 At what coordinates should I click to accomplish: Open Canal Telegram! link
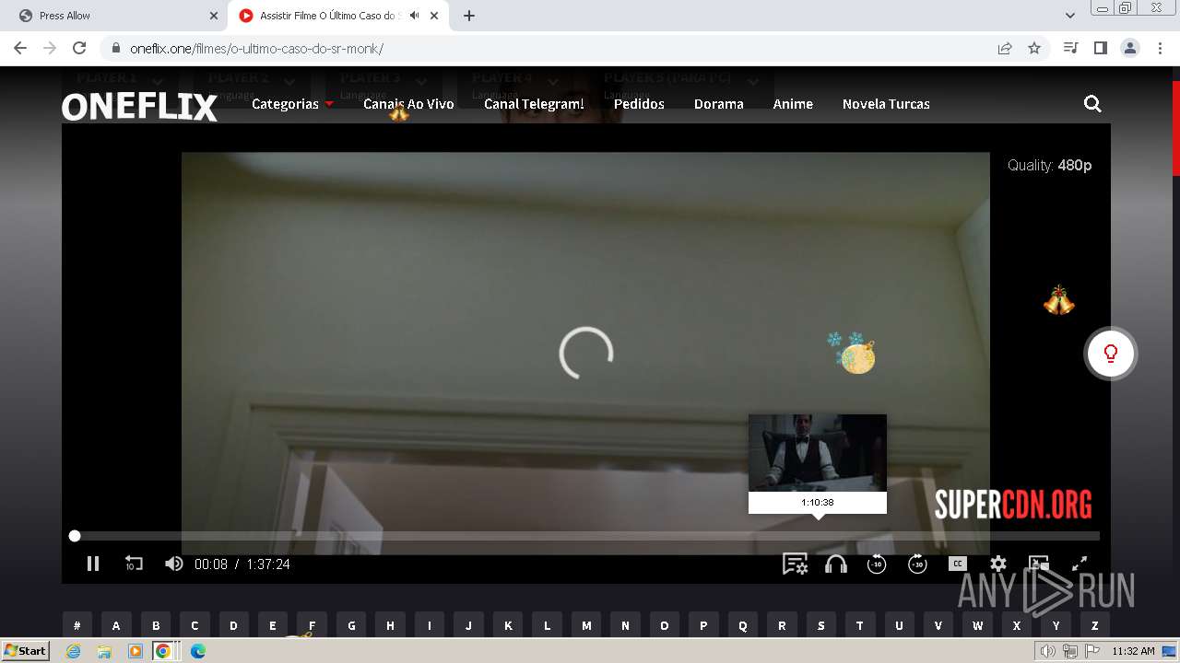[x=534, y=104]
